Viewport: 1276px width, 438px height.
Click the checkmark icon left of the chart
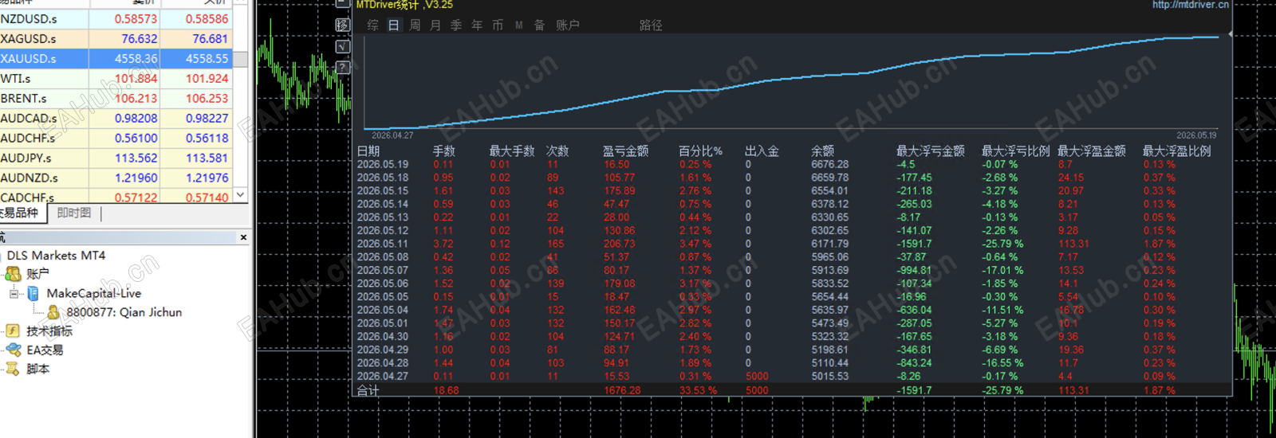[342, 46]
